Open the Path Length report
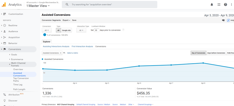234x106 pixels. tap(19, 89)
